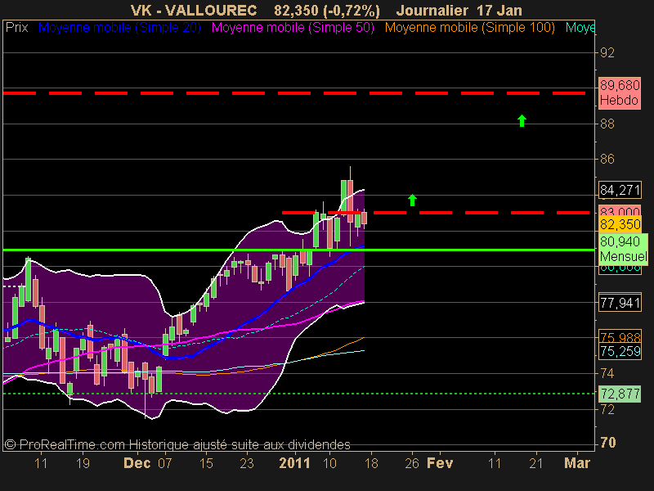Select 'Moyenne mobile (Simple 100)' legend
This screenshot has height=491, width=654.
[469, 28]
